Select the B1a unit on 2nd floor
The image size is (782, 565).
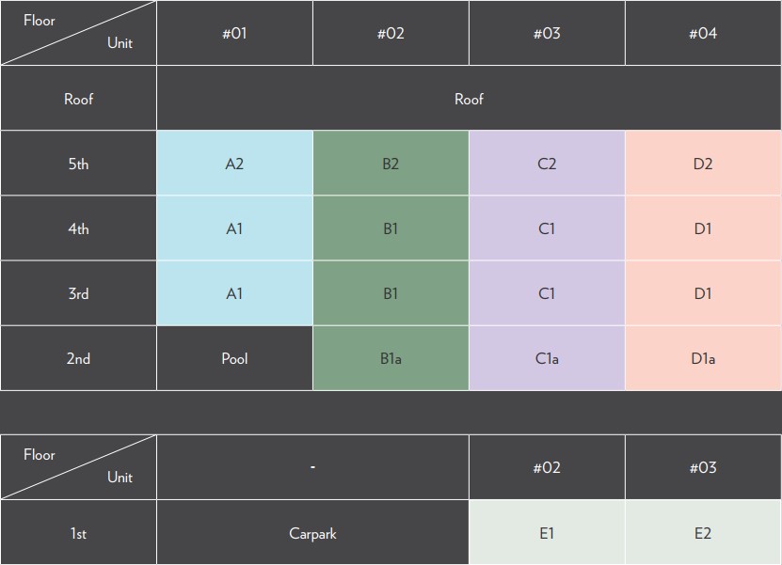(391, 358)
